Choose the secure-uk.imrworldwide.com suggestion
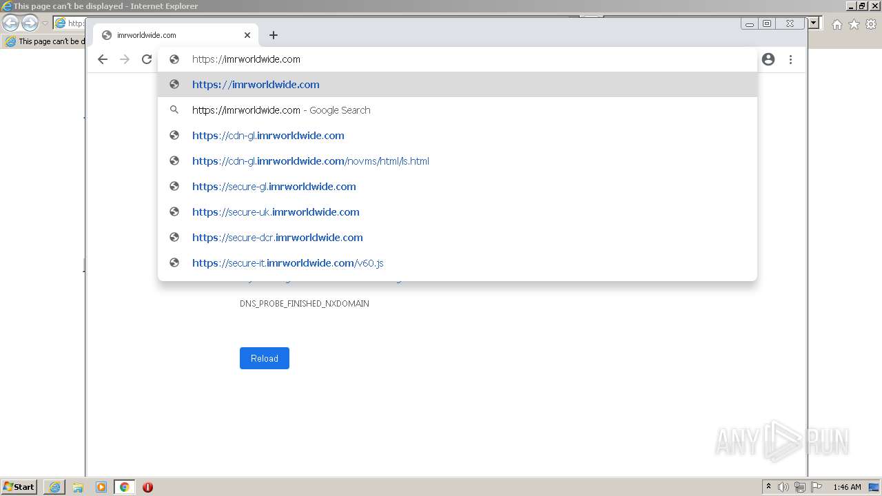 (x=458, y=212)
